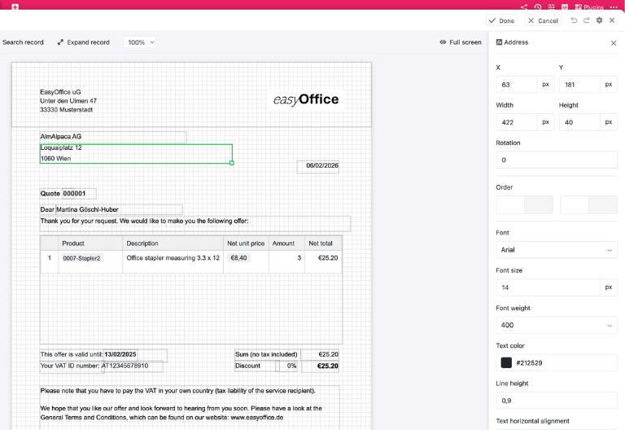Viewport: 625px width, 430px height.
Task: Click the Font size input field
Action: click(548, 287)
